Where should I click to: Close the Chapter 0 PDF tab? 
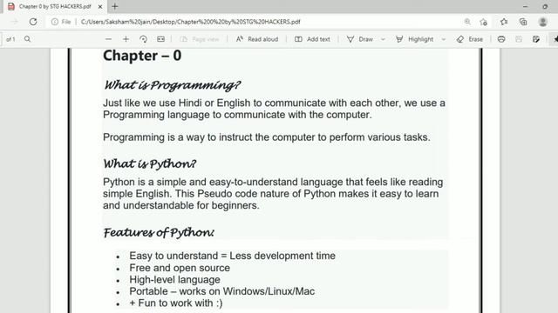click(x=100, y=6)
